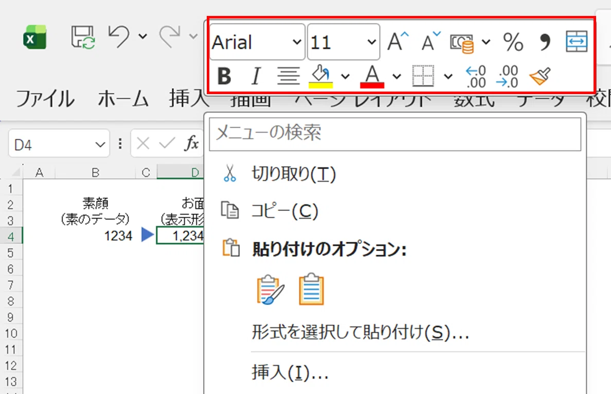611x394 pixels.
Task: Click cell D4 showing 1,234
Action: pyautogui.click(x=180, y=236)
